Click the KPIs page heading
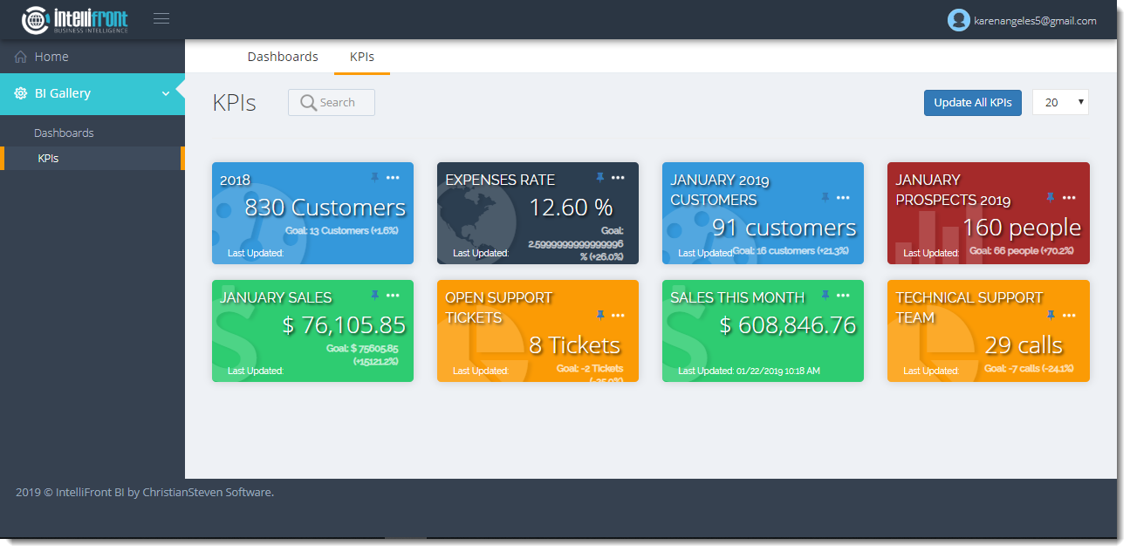This screenshot has width=1130, height=552. pyautogui.click(x=235, y=103)
